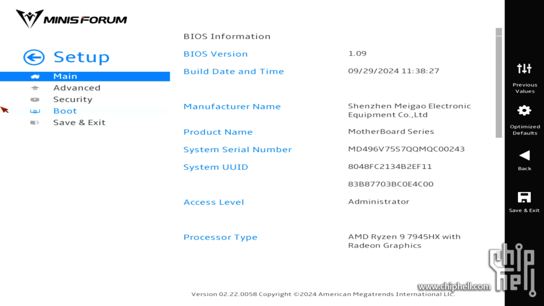The width and height of the screenshot is (544, 306).
Task: Click the Save & Exit sidebar menu icon
Action: 34,123
